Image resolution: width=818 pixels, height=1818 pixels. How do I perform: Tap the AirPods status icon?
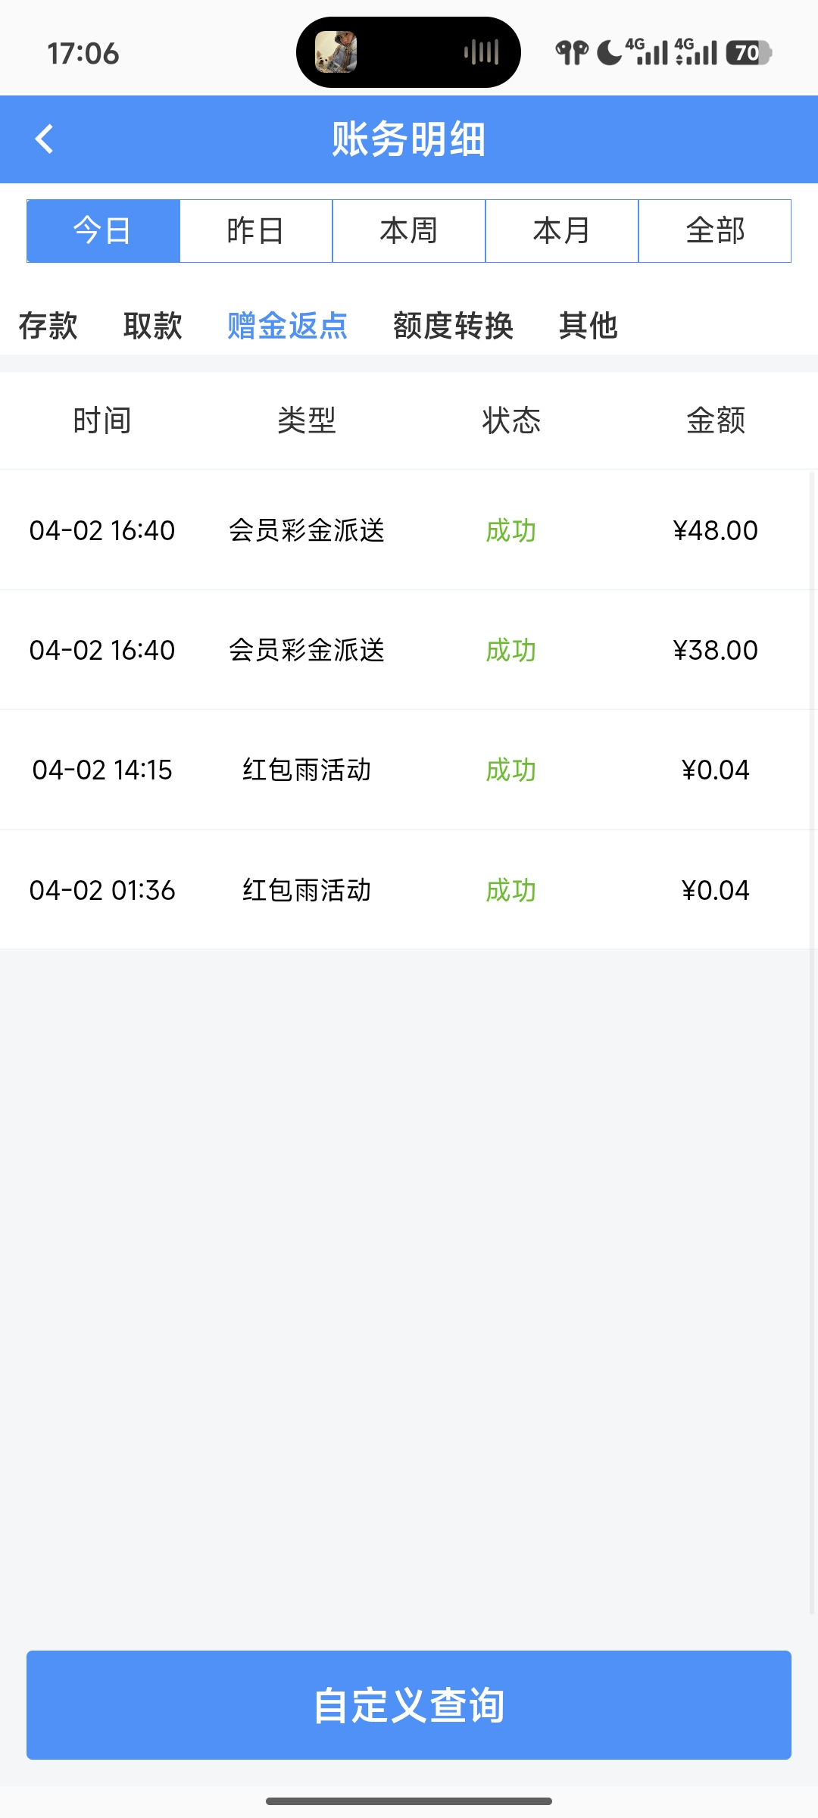pos(572,52)
